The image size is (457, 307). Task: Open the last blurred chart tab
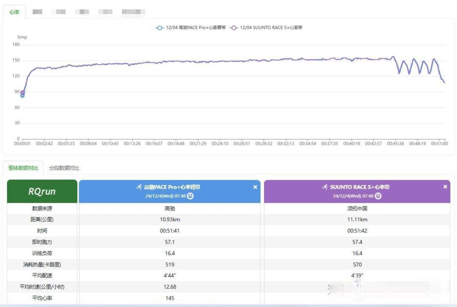coord(133,12)
